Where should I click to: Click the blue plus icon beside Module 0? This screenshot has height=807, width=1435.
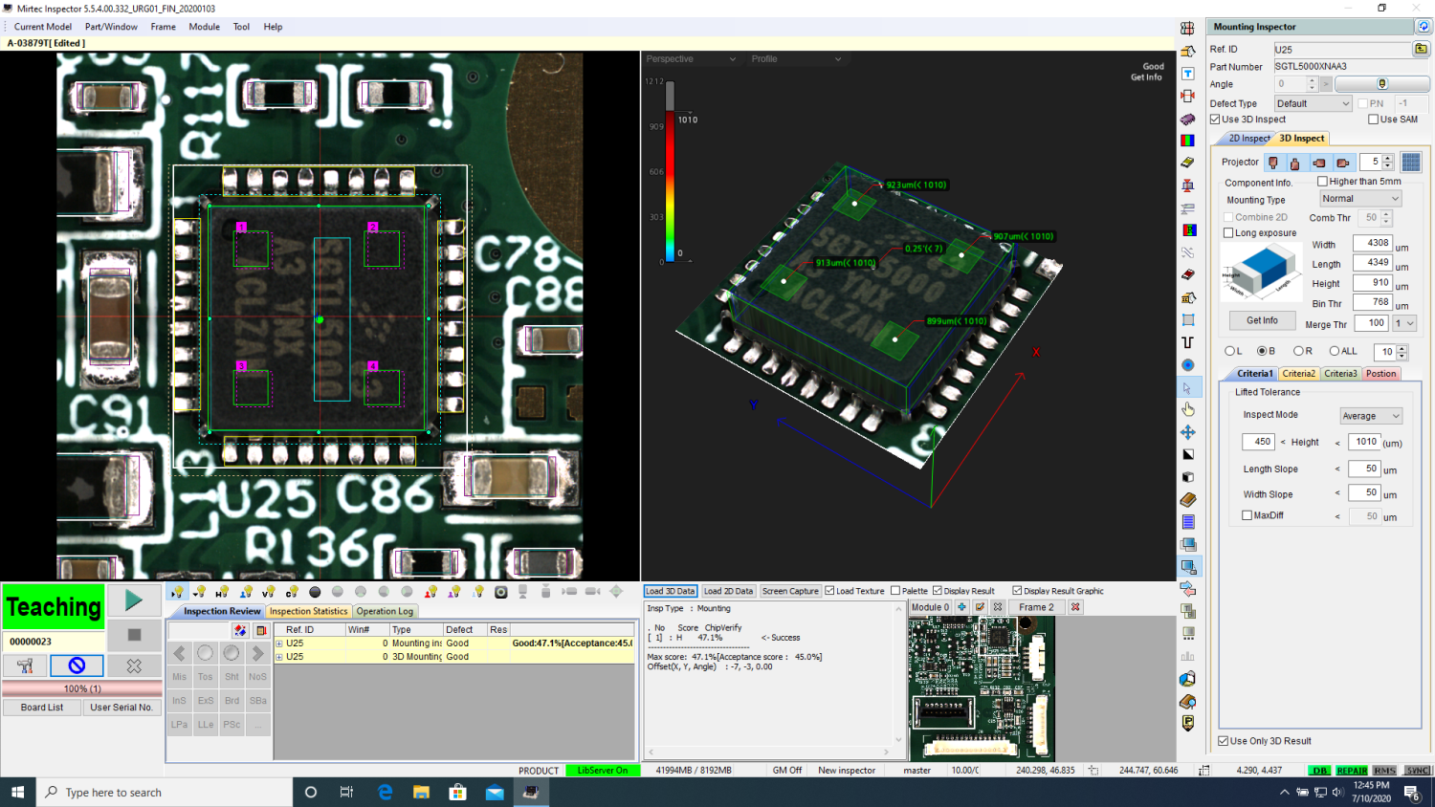pyautogui.click(x=962, y=607)
